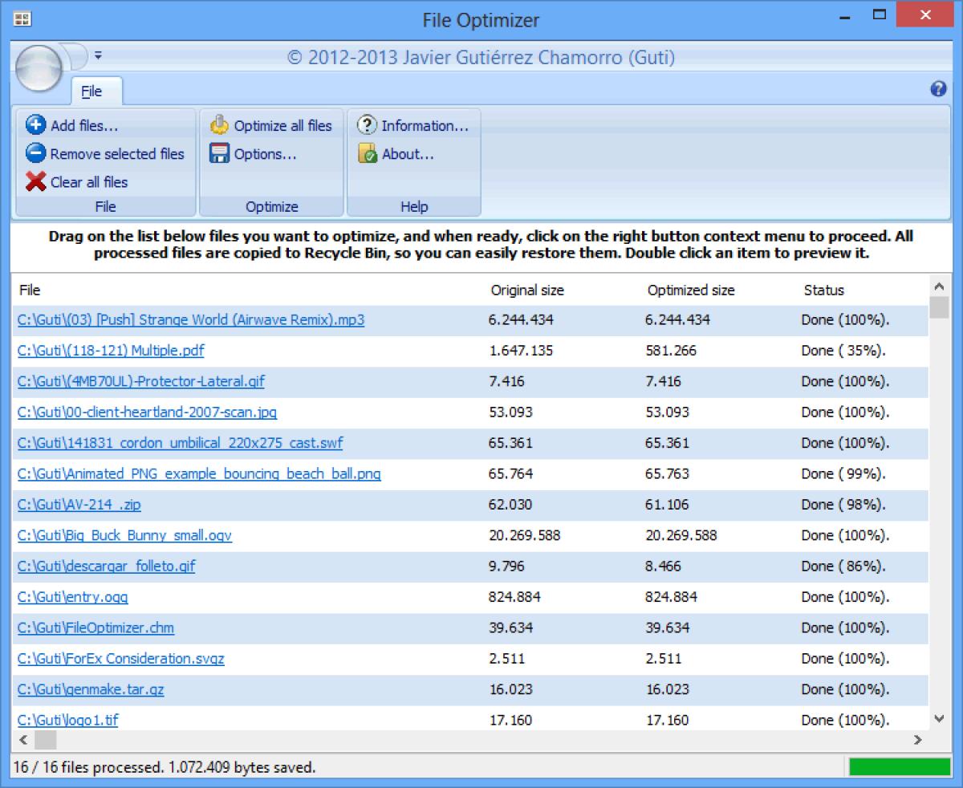This screenshot has width=963, height=788.
Task: Click the round sphere application button
Action: [38, 68]
